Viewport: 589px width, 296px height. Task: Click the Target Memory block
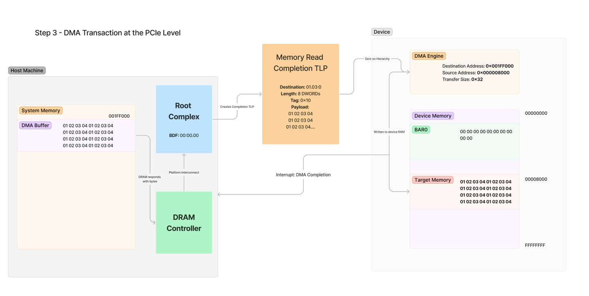(x=464, y=191)
